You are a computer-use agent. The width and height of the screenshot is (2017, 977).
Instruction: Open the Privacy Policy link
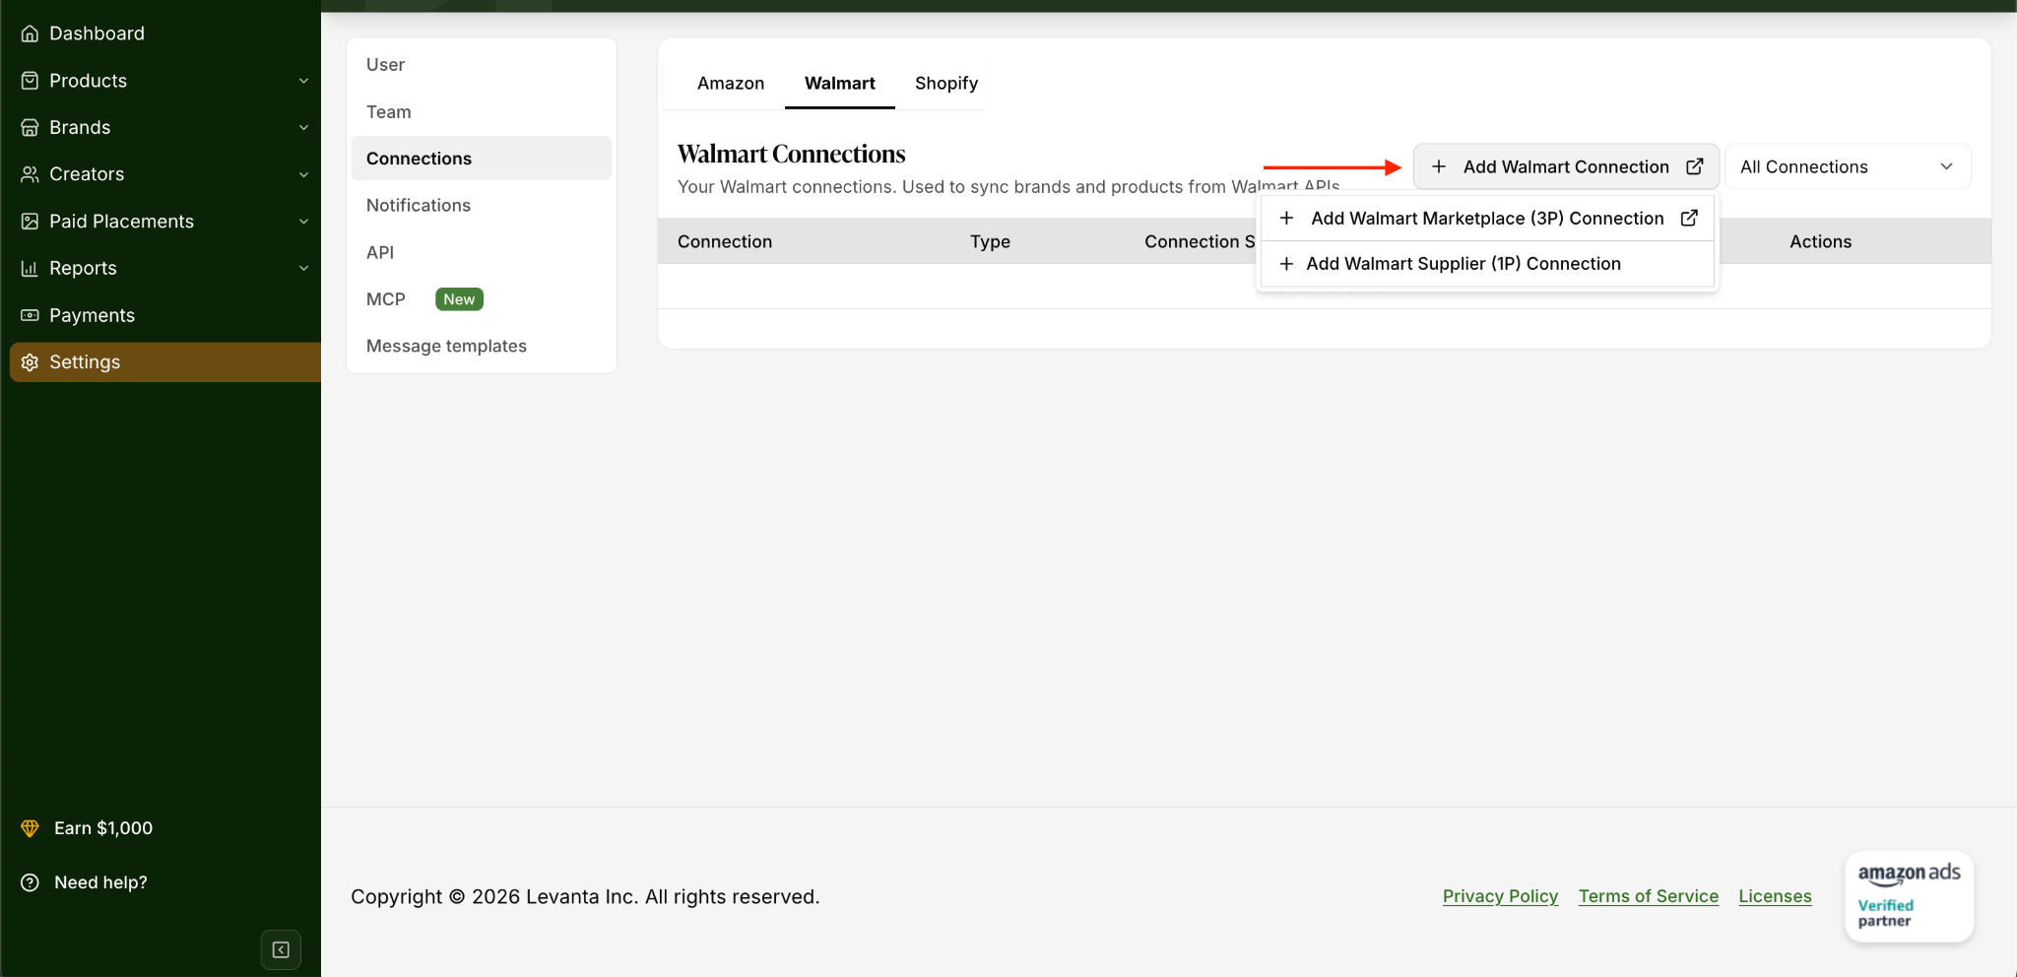coord(1500,896)
